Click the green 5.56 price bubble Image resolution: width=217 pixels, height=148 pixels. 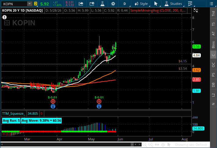(x=196, y=46)
